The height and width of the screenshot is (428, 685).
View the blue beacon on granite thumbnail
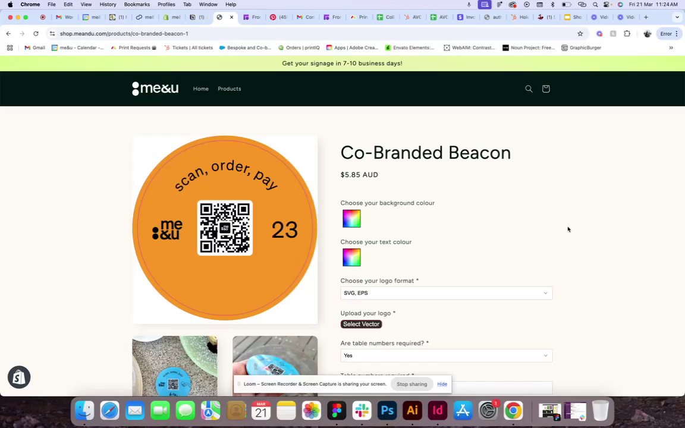(175, 366)
